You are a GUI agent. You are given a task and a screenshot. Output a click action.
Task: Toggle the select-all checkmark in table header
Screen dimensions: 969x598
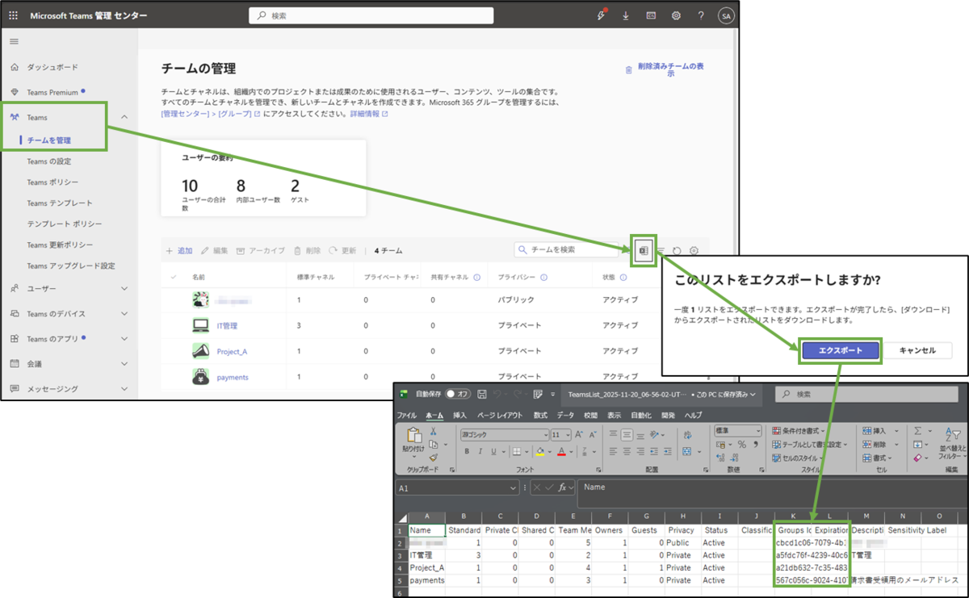coord(173,277)
